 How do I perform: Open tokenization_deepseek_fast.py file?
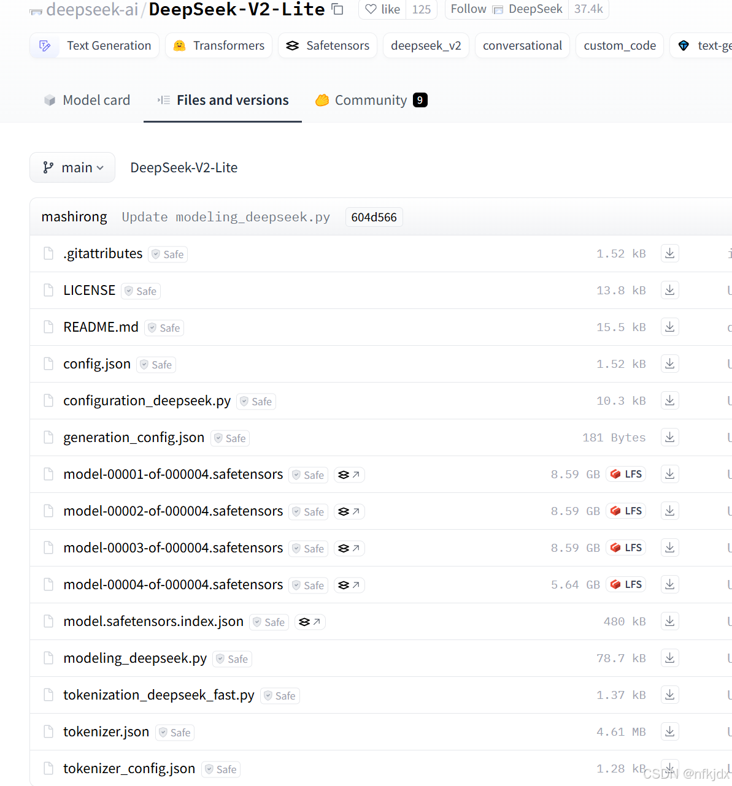159,695
